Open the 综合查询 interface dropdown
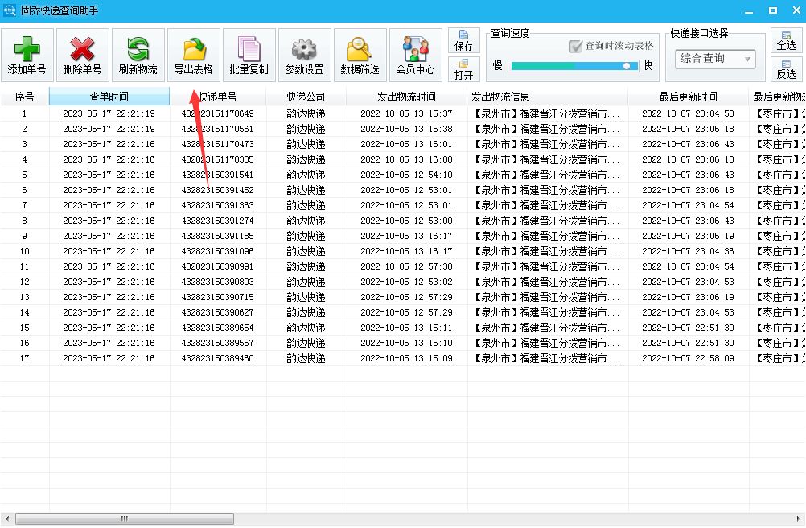Screen dimensions: 806x528 [x=713, y=59]
